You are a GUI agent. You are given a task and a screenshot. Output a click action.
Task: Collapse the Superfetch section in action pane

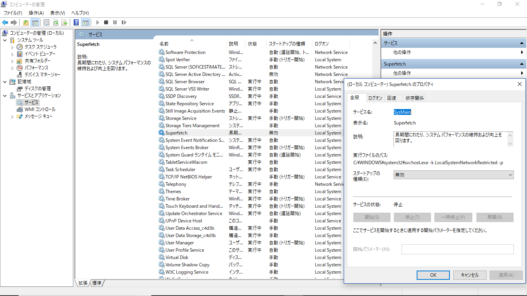(x=522, y=64)
